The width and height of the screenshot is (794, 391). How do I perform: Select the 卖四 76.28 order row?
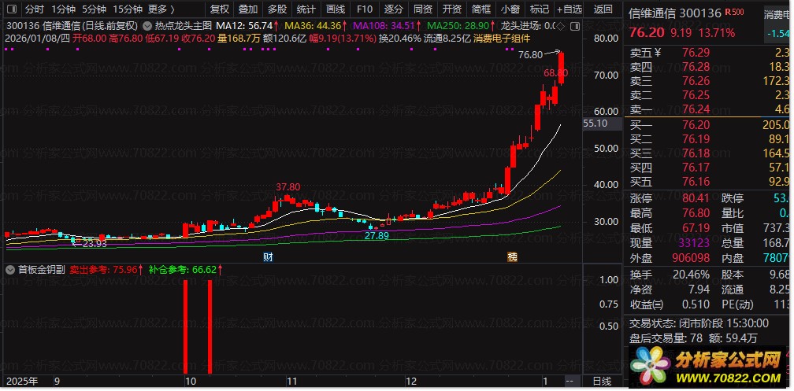(709, 67)
